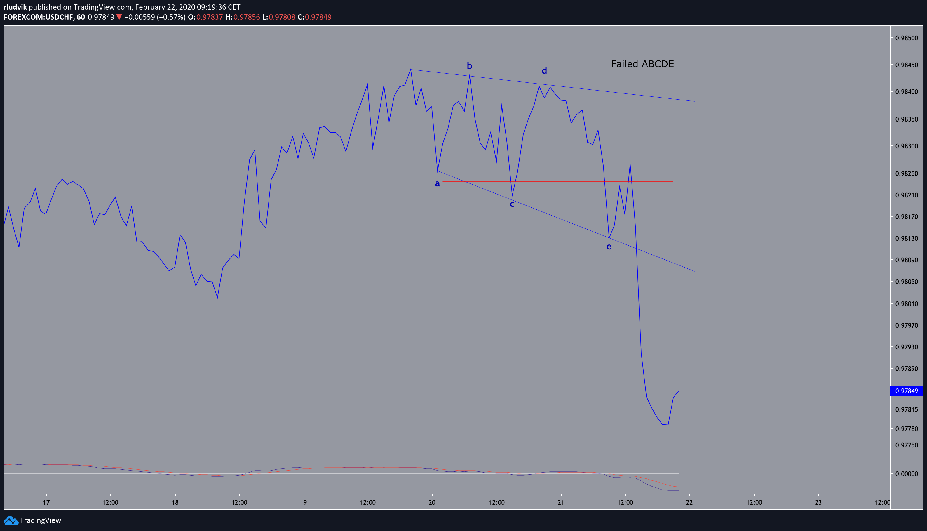This screenshot has height=531, width=927.
Task: Click the change value −0.00559 (−0.57%)
Action: coord(155,17)
